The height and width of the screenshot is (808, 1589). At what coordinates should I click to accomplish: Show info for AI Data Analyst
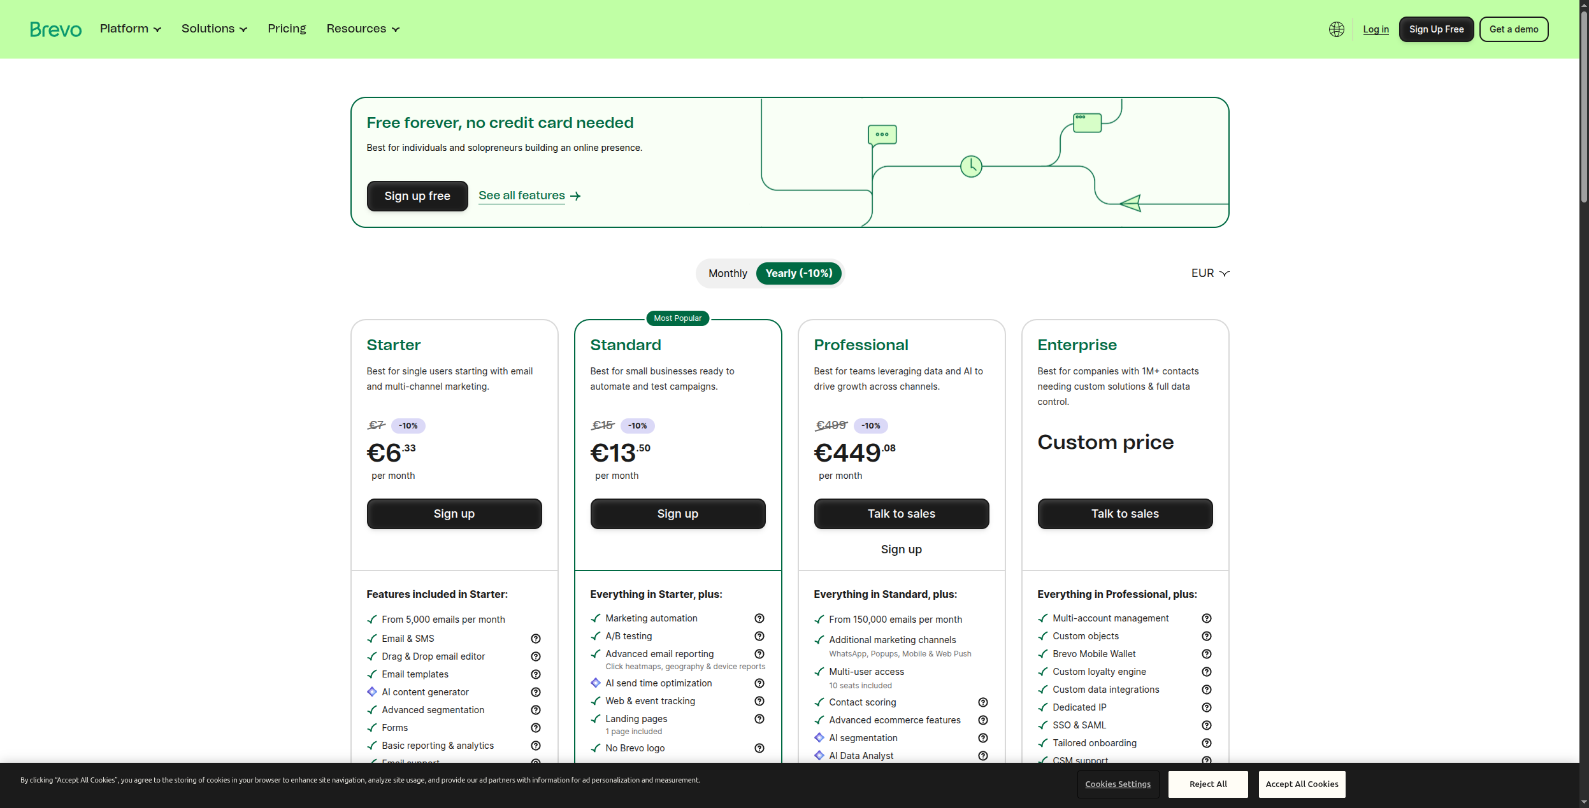point(983,756)
